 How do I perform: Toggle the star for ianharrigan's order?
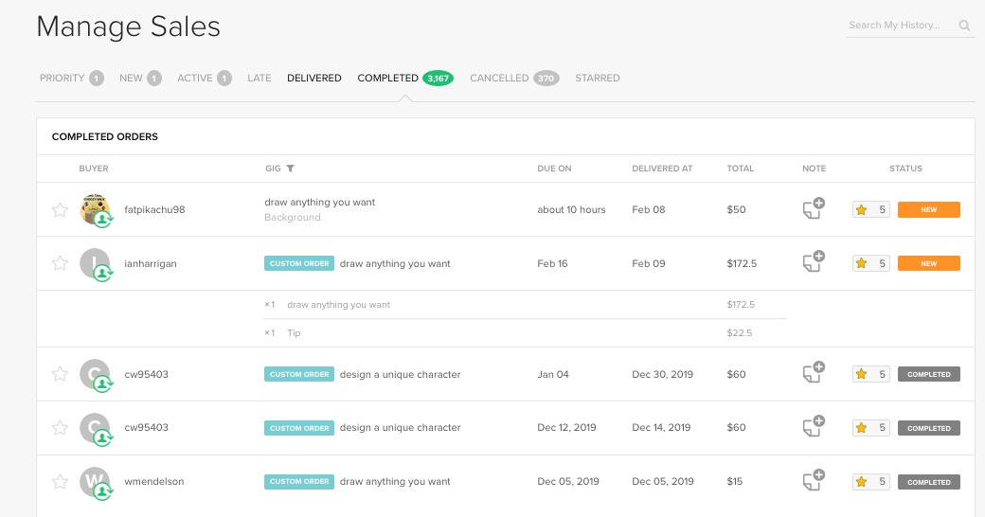click(x=60, y=263)
